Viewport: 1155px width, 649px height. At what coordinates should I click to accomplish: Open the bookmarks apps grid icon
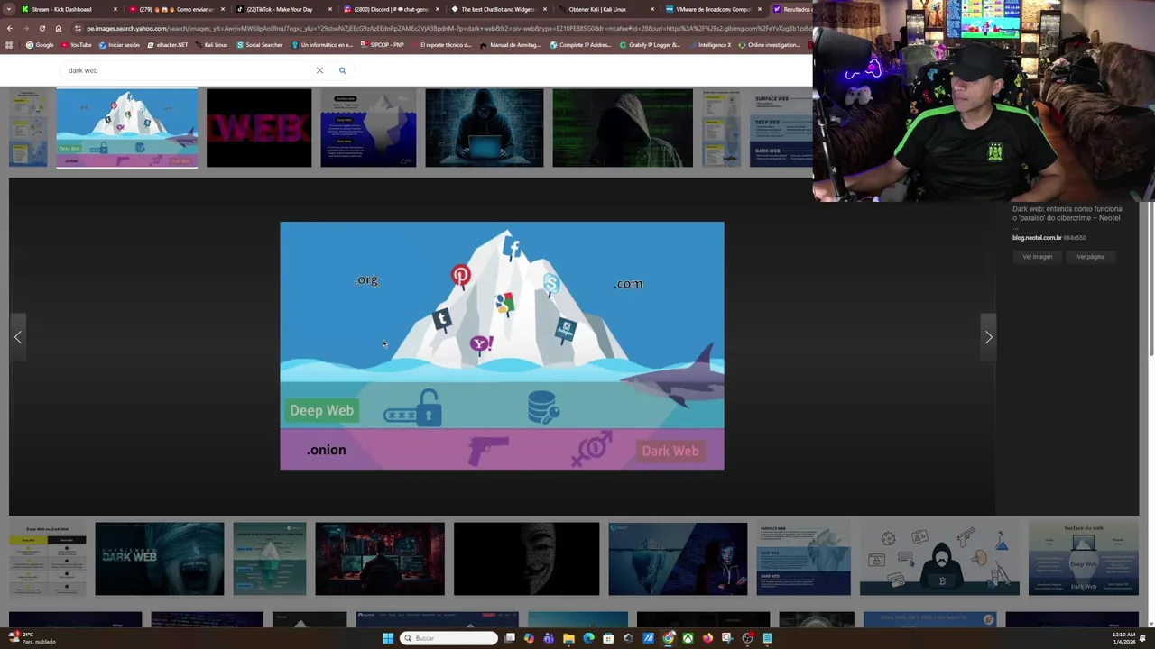coord(9,45)
